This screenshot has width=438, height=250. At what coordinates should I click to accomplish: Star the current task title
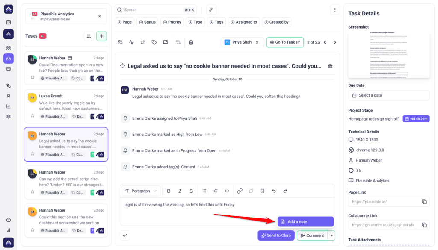122,66
